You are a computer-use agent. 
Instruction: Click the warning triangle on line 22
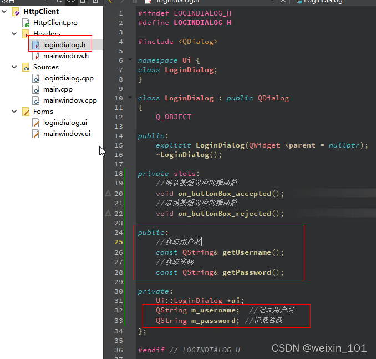[108, 213]
